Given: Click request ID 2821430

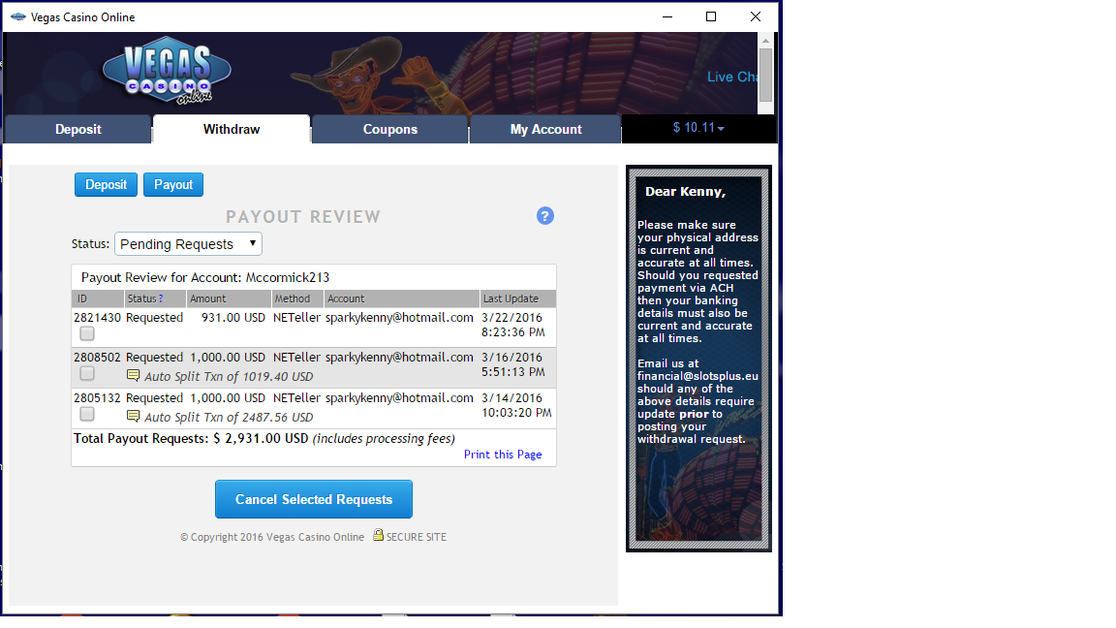Looking at the screenshot, I should (x=98, y=318).
